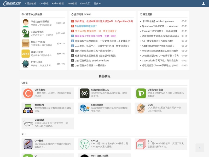The height and width of the screenshot is (157, 209).
Task: Open 大白话聊栈溢出 article
Action: pos(92,60)
